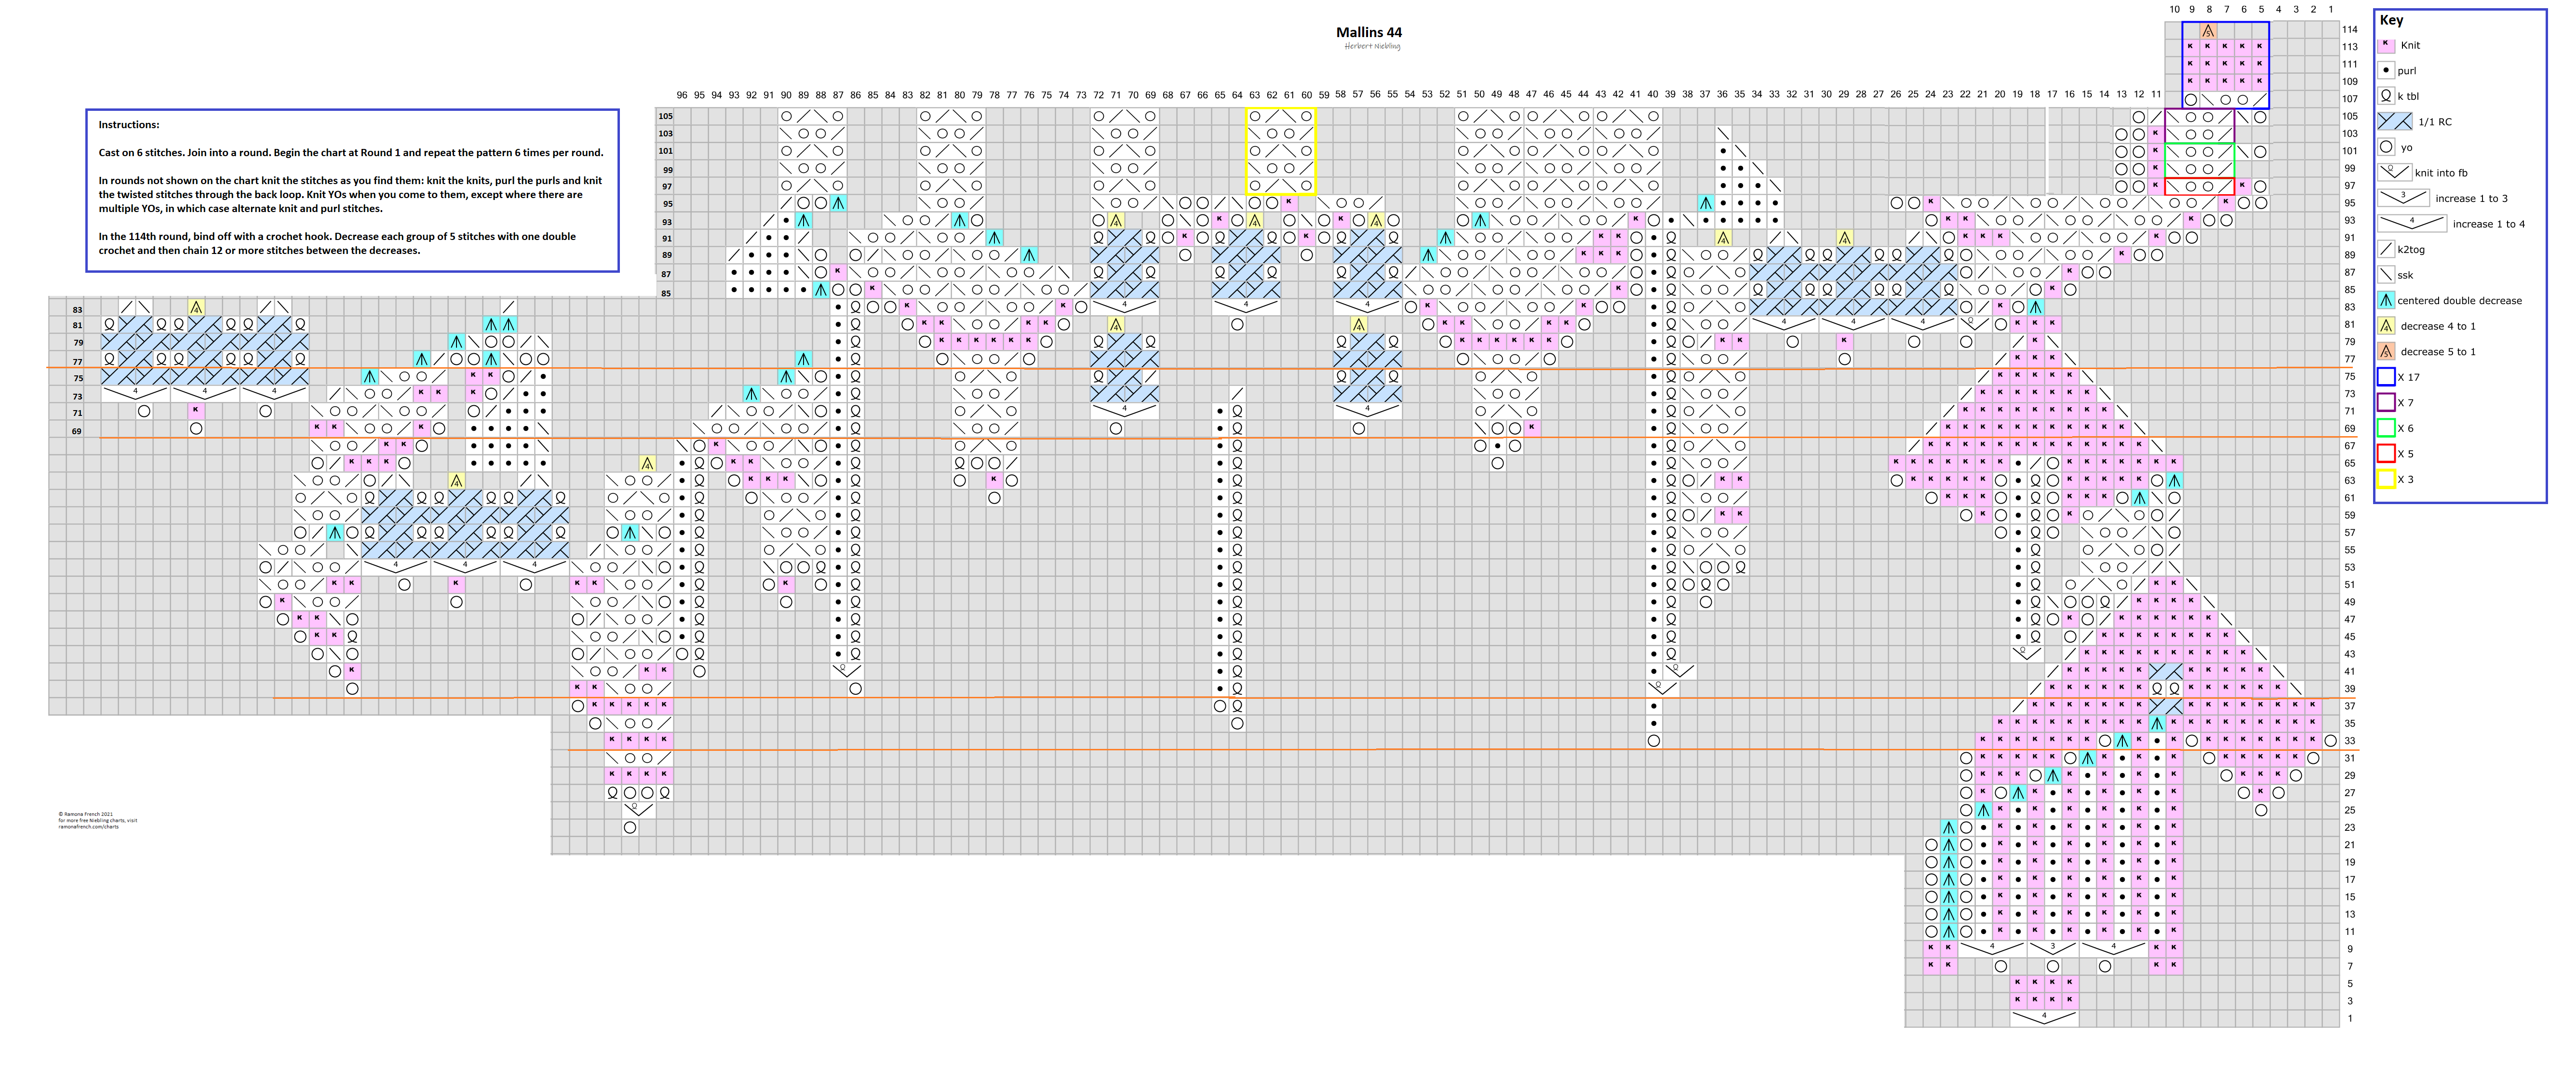Click the yellow X 3 repeat box swatch

point(2386,479)
